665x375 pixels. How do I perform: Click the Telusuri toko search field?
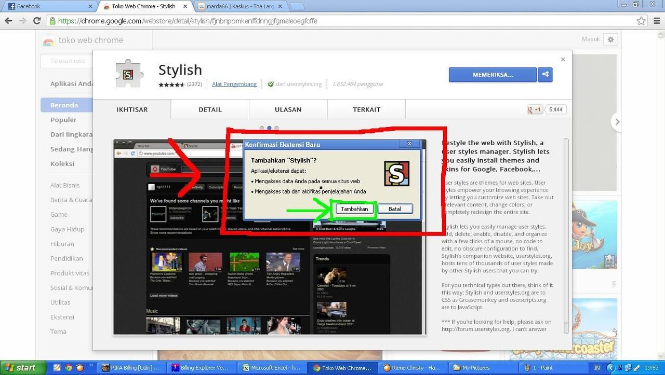coord(66,61)
